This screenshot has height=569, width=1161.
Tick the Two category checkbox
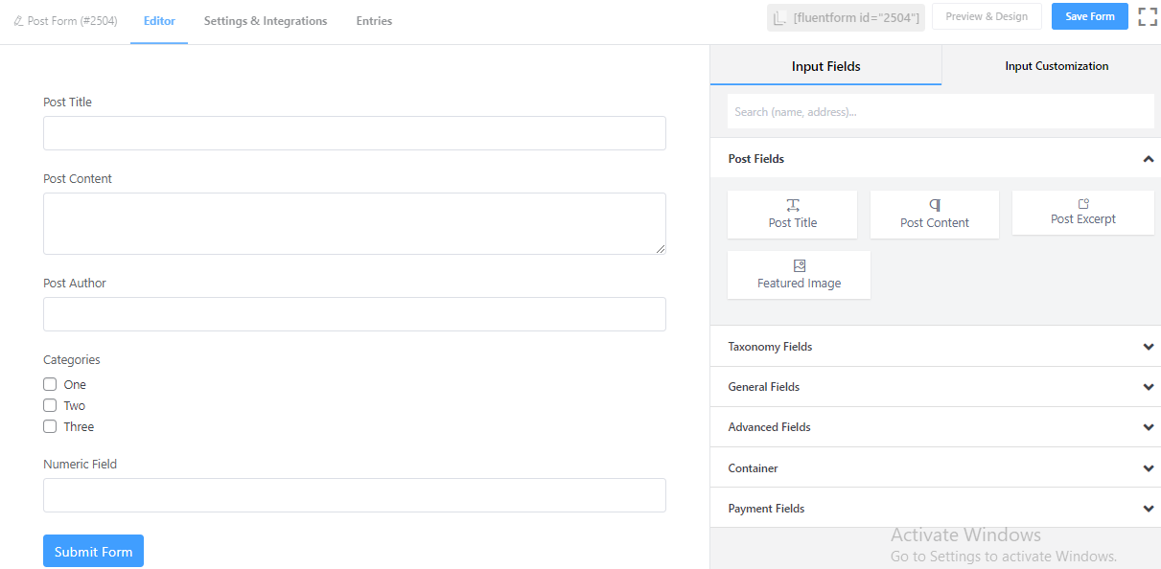[x=50, y=405]
